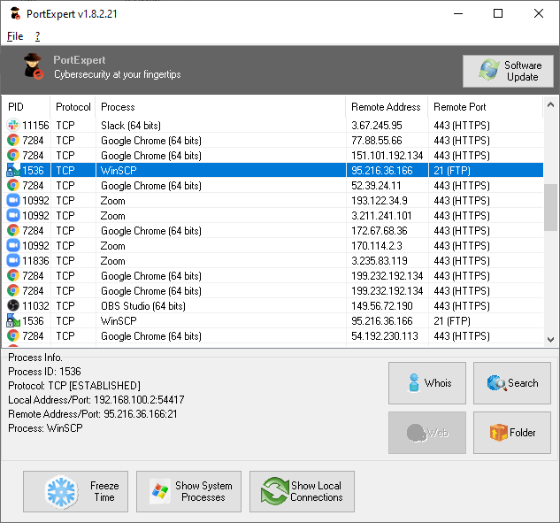Select the OBS Studio (64 bits) row
Image resolution: width=560 pixels, height=523 pixels.
[x=273, y=306]
